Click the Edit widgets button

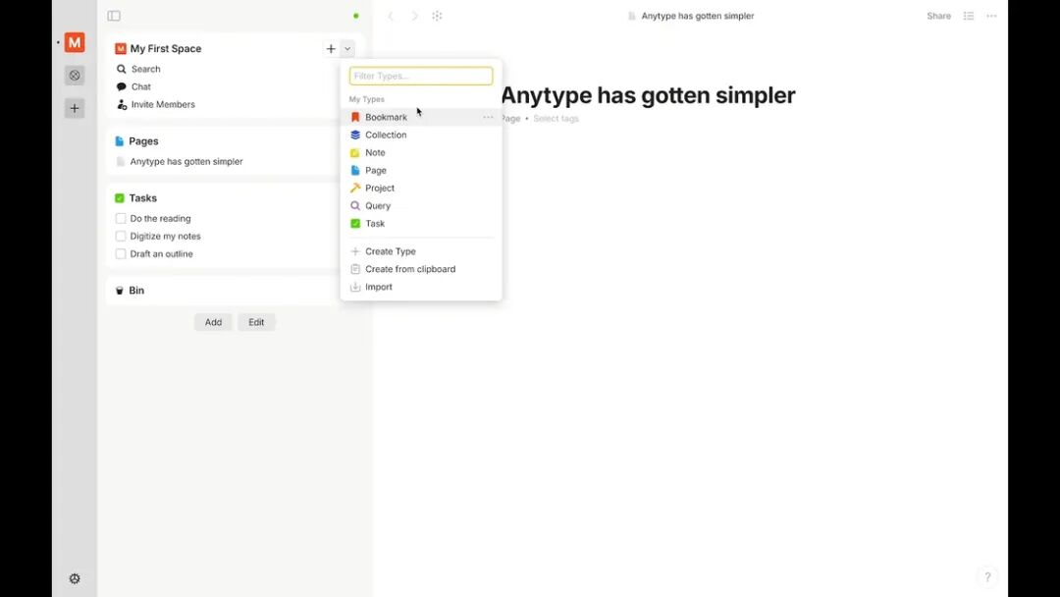tap(256, 322)
